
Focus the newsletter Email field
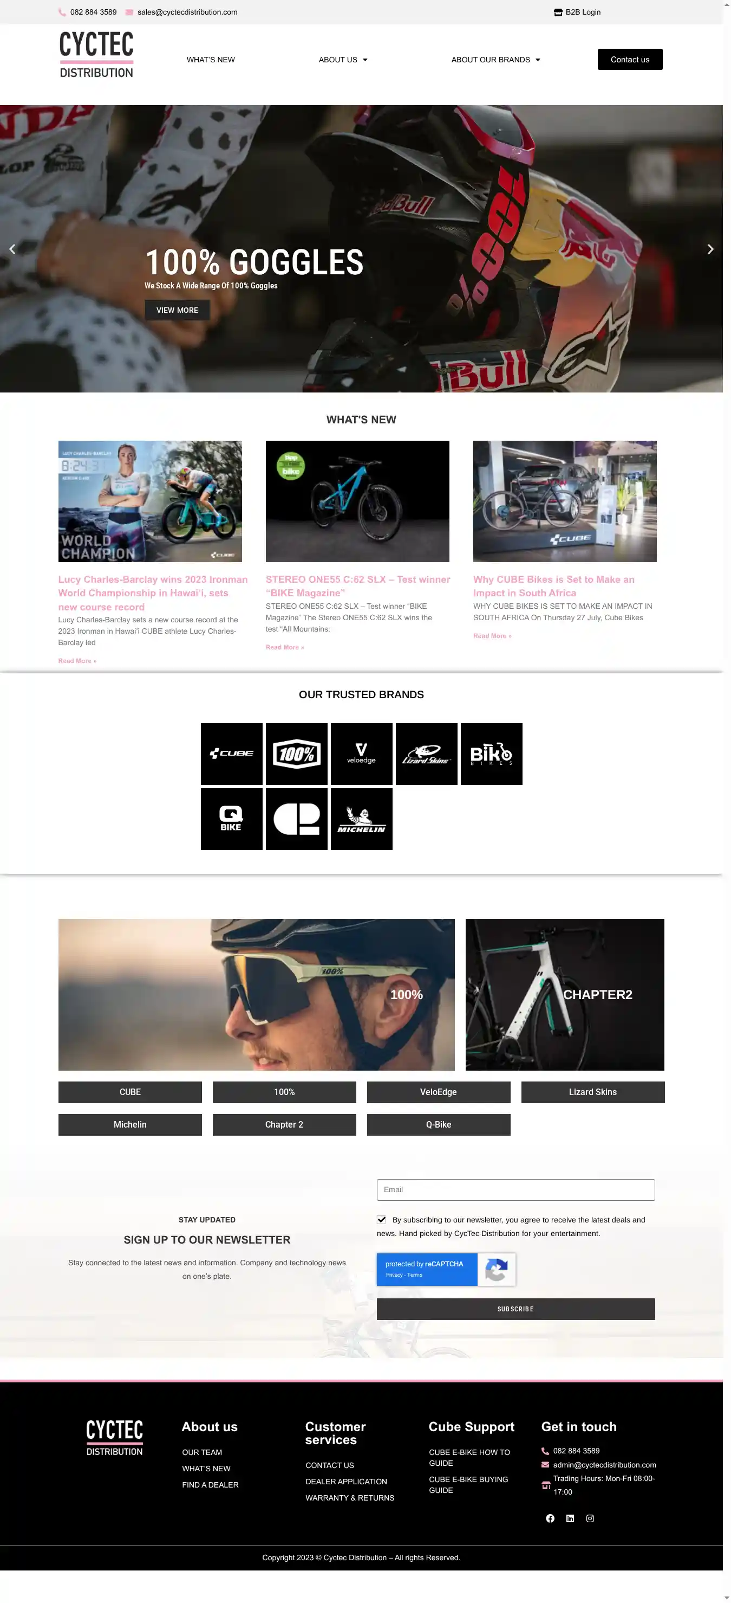[515, 1189]
